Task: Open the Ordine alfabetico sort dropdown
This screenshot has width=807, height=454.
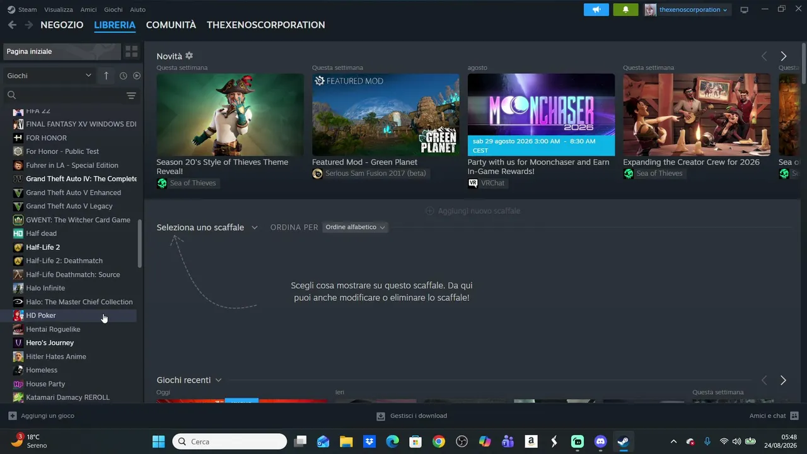Action: point(355,227)
